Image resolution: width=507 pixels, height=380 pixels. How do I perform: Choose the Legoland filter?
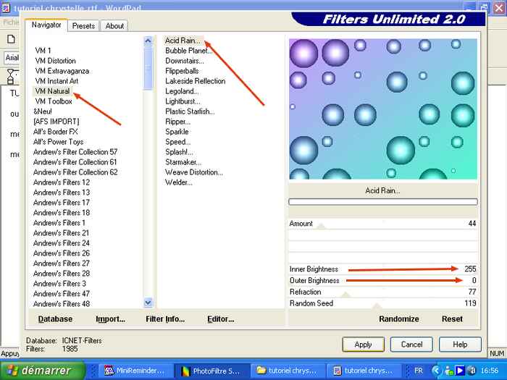(x=182, y=91)
